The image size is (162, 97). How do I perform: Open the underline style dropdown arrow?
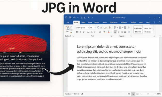pos(86,32)
